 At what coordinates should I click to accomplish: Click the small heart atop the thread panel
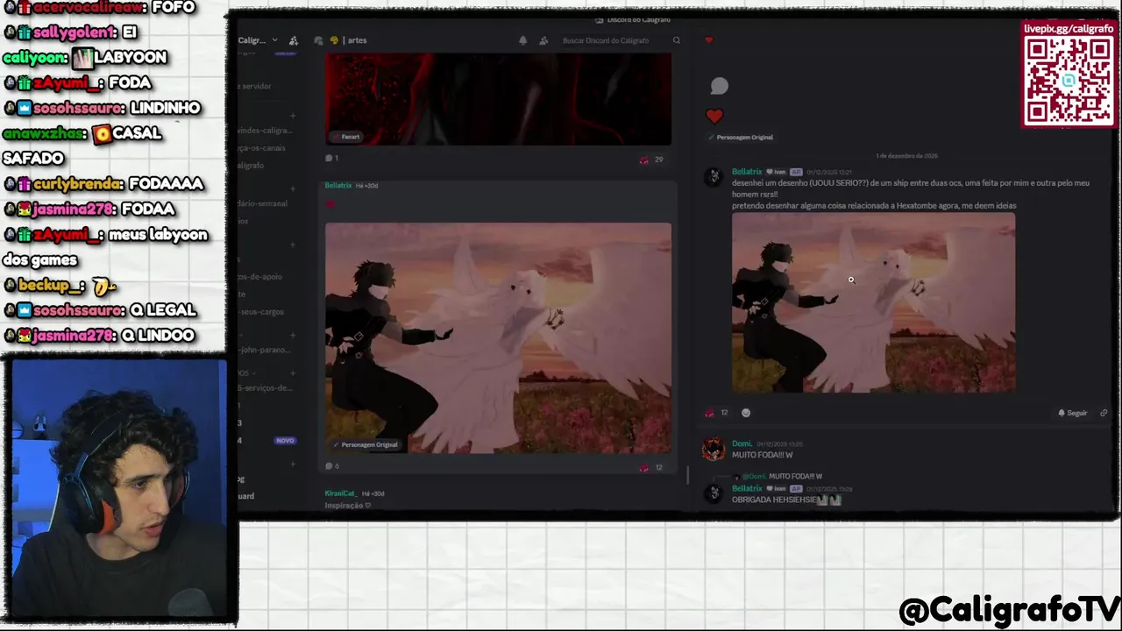point(709,40)
